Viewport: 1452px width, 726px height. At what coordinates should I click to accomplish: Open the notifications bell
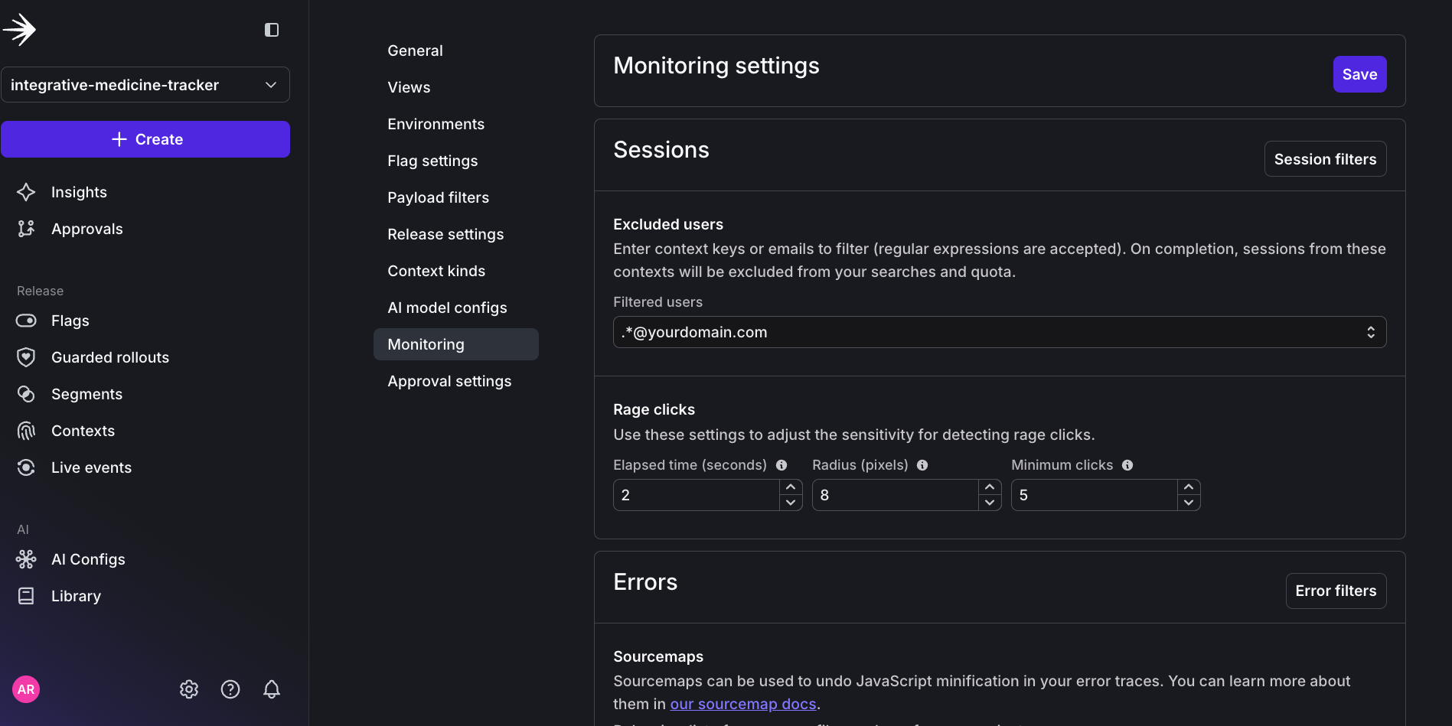(x=272, y=689)
